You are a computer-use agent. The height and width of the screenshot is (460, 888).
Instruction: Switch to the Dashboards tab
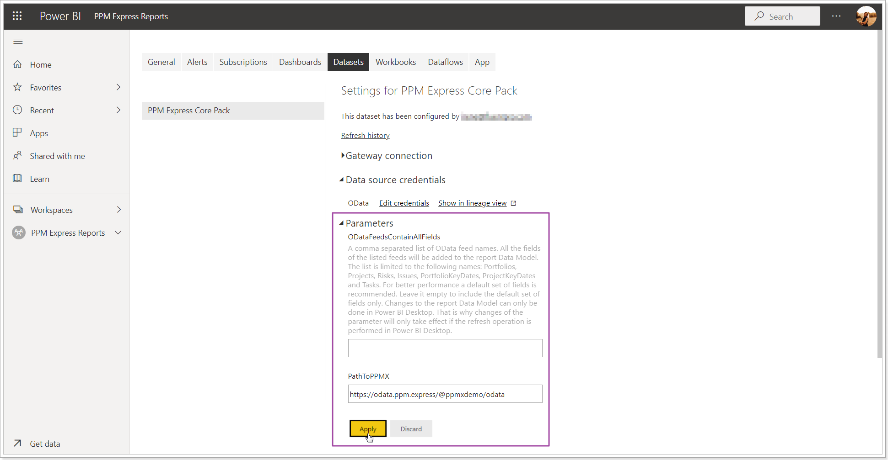click(300, 62)
